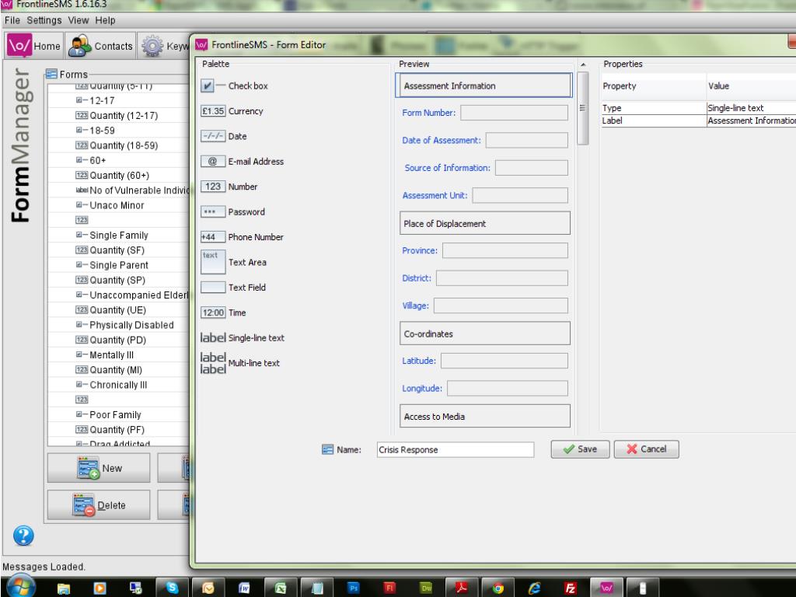Open FileZilla from the taskbar
The height and width of the screenshot is (597, 796).
(571, 588)
